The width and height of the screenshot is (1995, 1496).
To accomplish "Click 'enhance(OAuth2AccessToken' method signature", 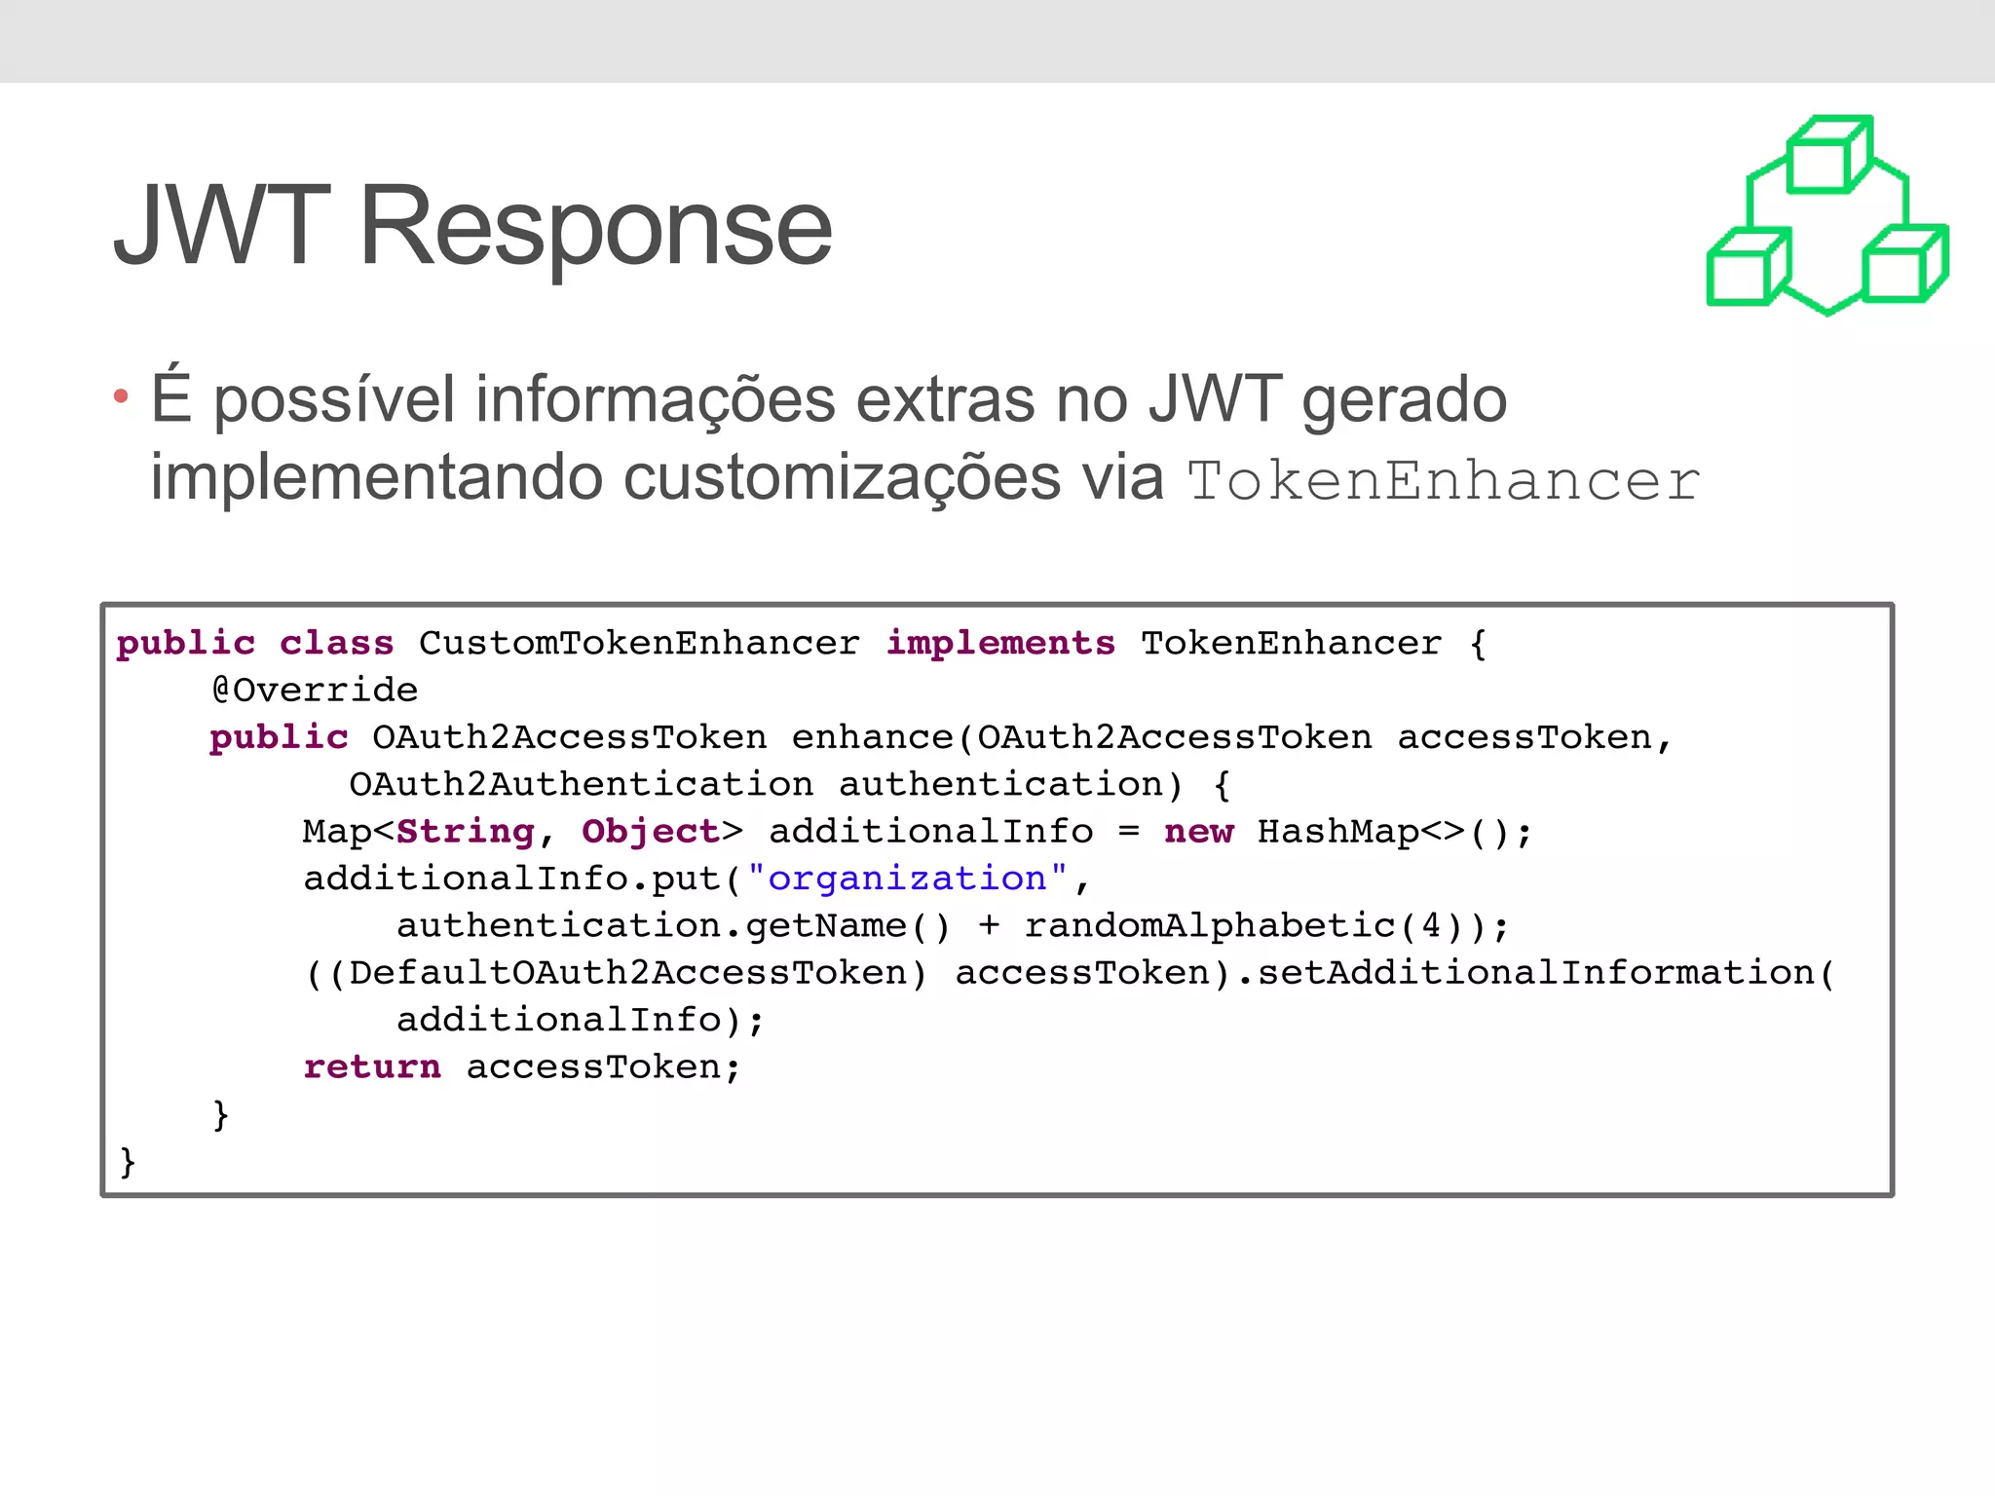I will (x=1081, y=737).
